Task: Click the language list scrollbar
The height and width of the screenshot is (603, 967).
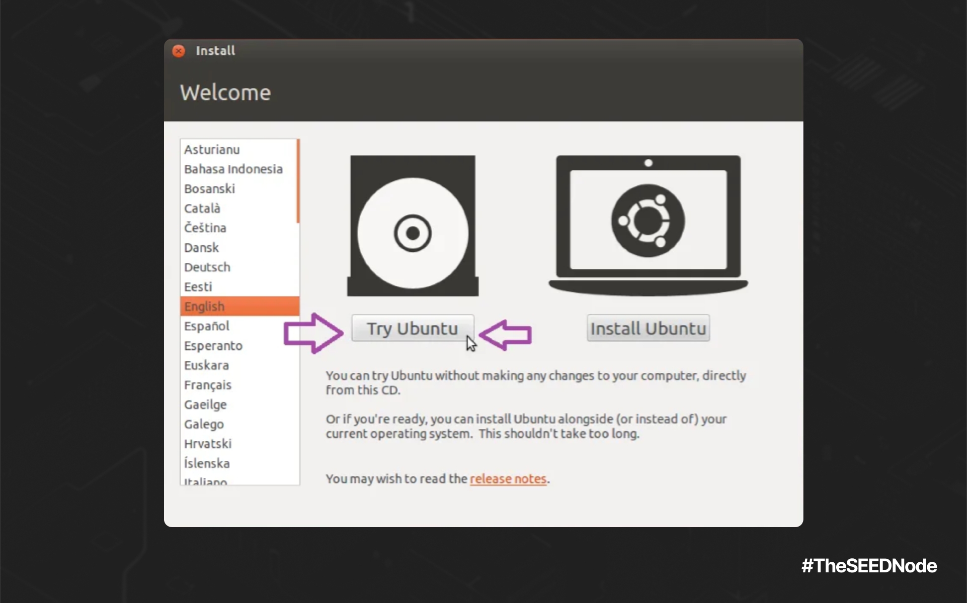Action: [298, 181]
